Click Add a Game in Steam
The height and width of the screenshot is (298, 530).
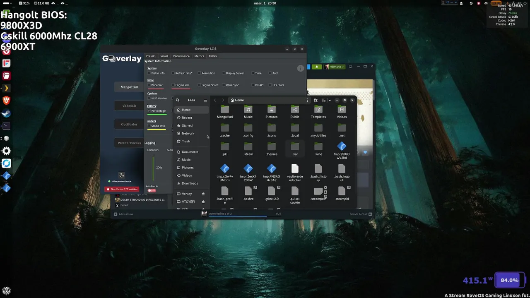pyautogui.click(x=123, y=214)
